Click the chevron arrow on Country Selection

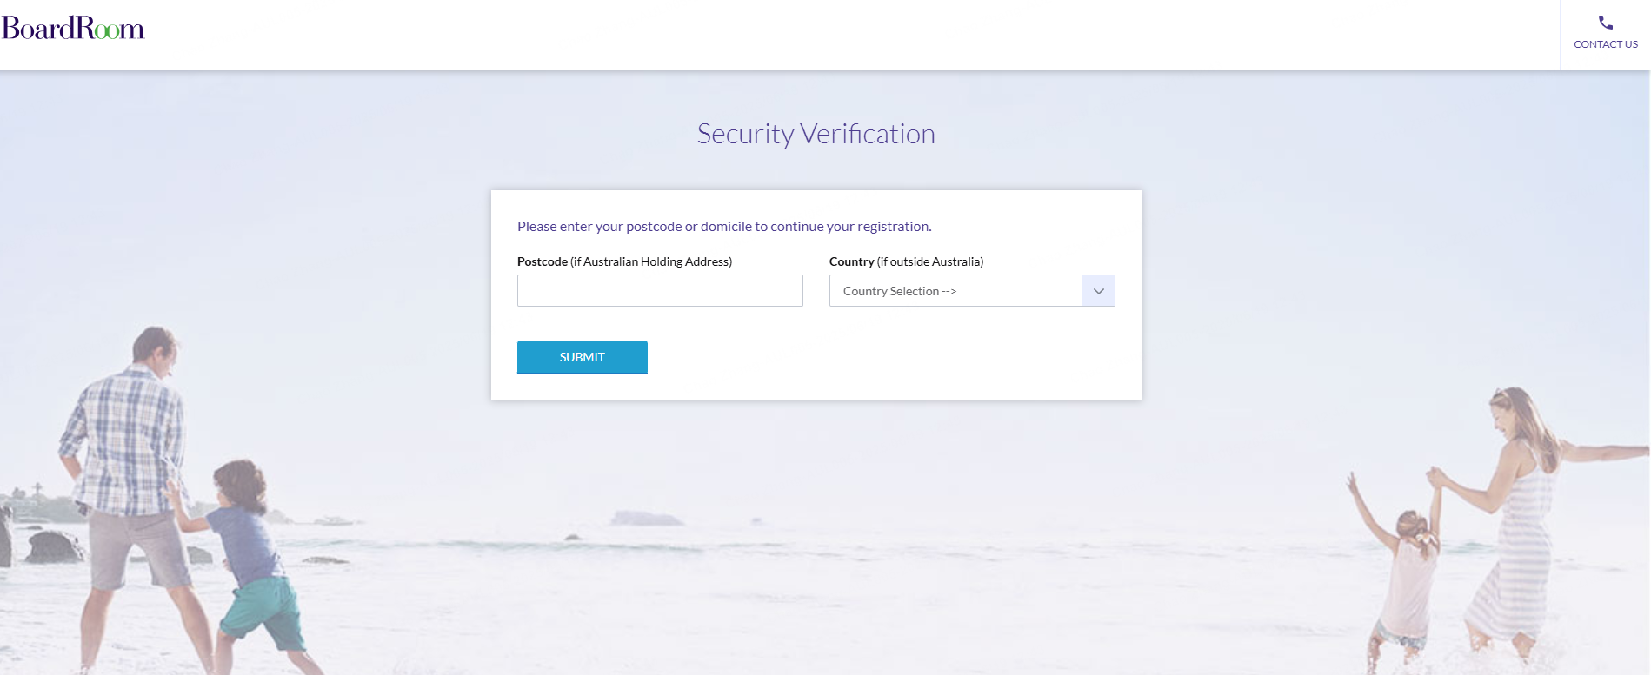pyautogui.click(x=1098, y=291)
